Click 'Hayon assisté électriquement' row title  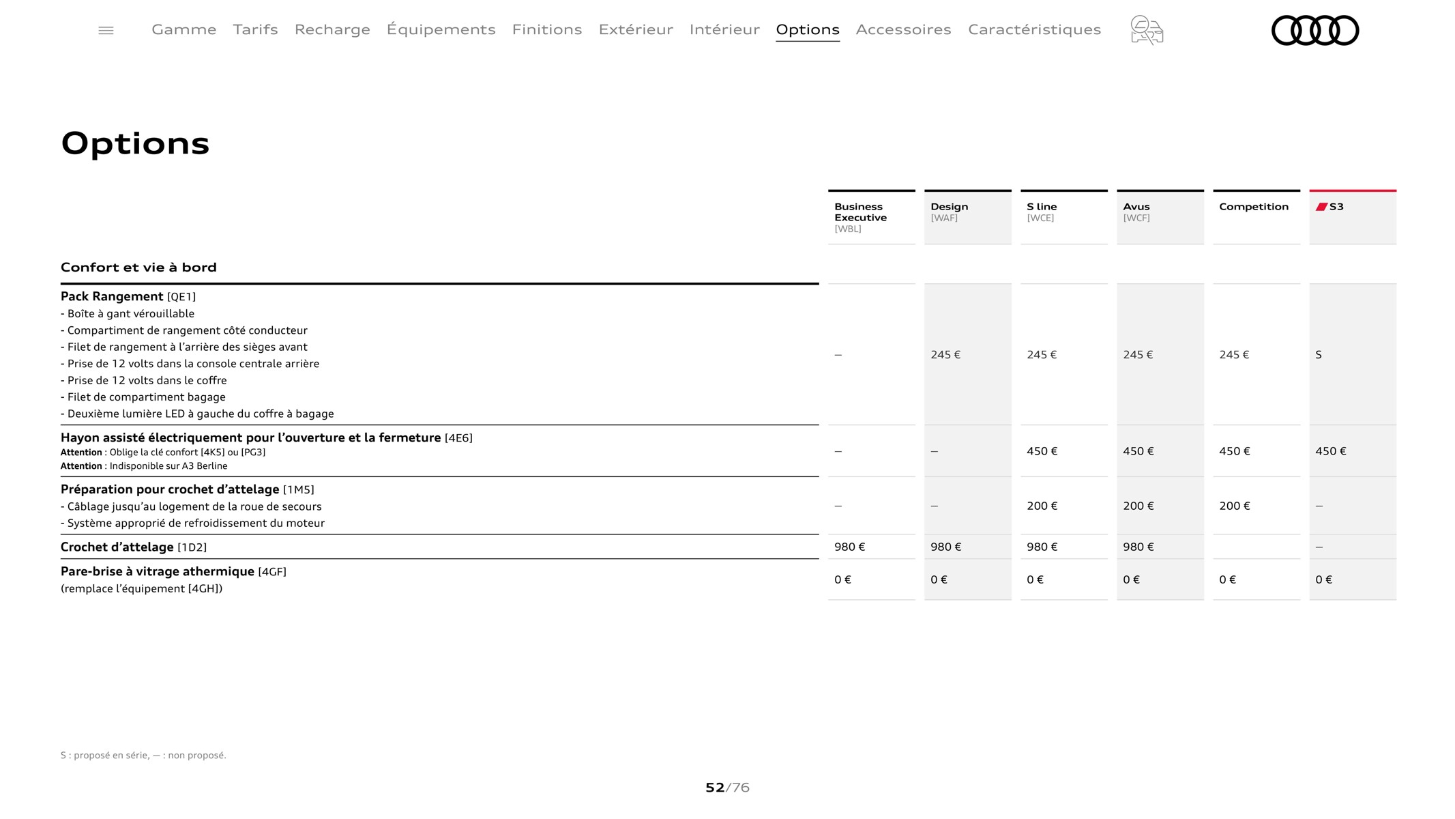pos(267,437)
